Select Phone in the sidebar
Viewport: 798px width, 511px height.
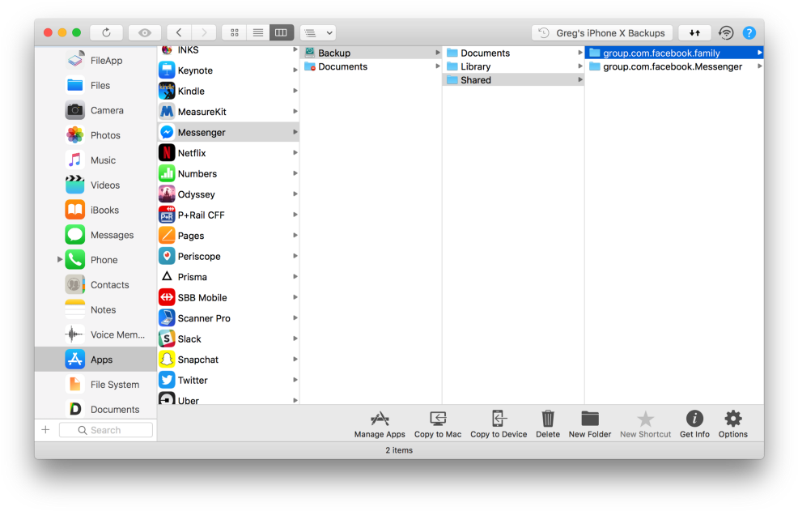pos(96,260)
